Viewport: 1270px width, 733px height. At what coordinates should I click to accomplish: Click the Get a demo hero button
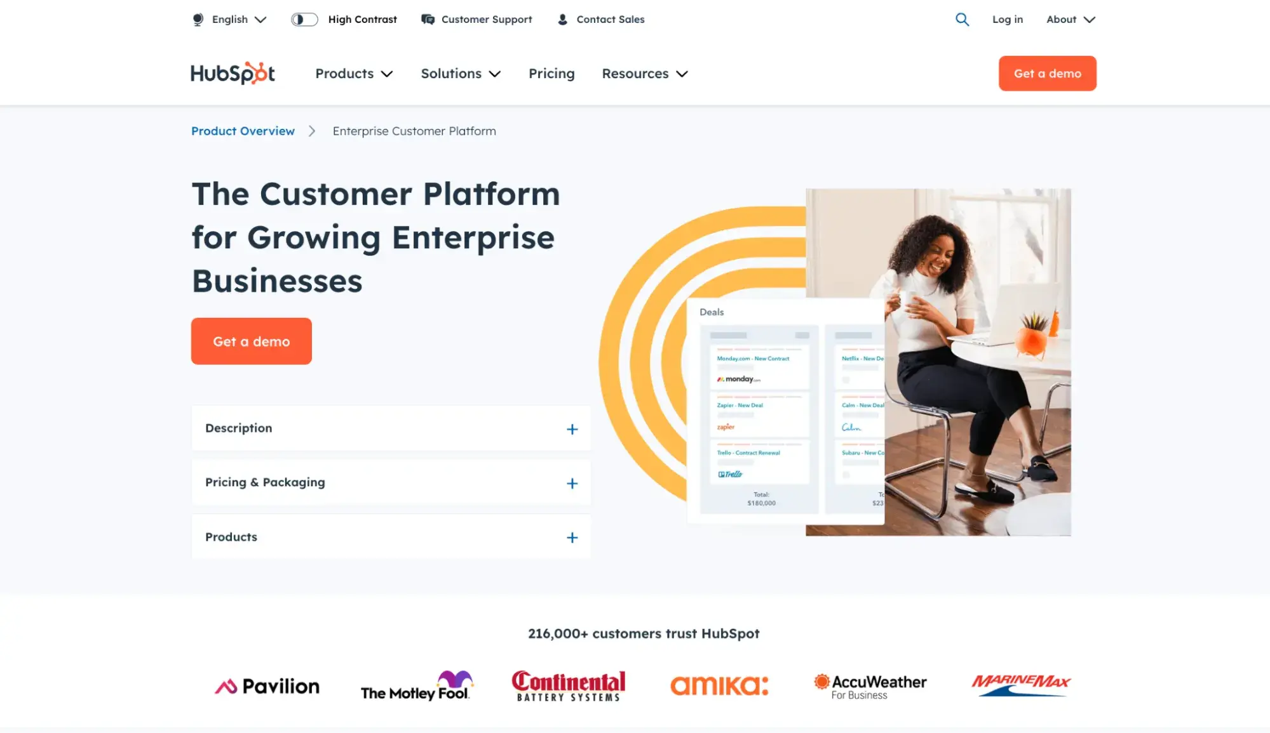coord(251,341)
